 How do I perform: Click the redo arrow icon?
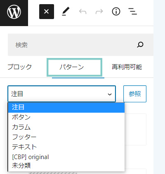(99, 12)
